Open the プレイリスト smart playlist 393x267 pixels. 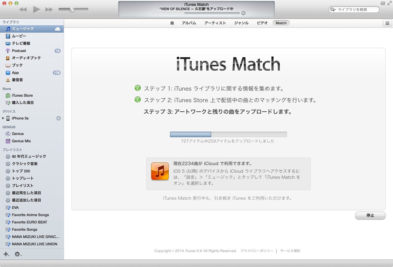pos(32,186)
